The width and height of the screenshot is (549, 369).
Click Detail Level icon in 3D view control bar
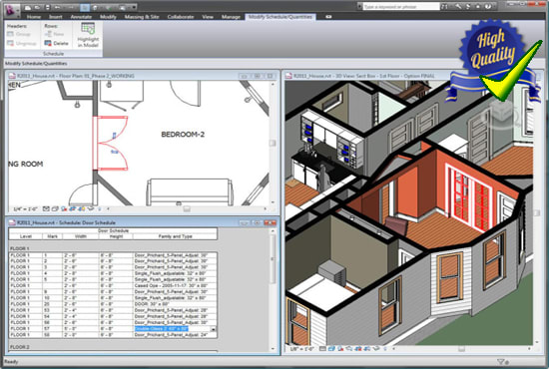coord(322,349)
